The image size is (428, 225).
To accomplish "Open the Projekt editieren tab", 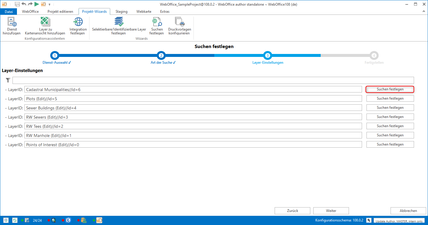I will (x=60, y=12).
